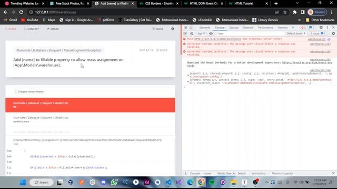
Task: Click CONTEXT in Ignition navigation
Action: point(32,29)
